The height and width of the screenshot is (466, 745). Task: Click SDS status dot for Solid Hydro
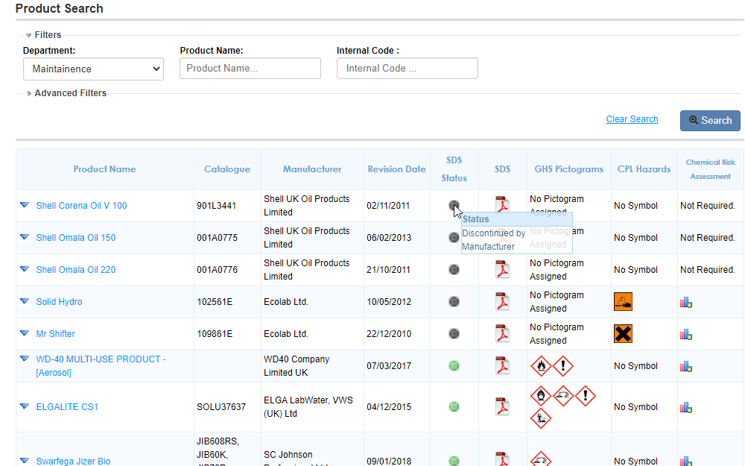pyautogui.click(x=454, y=301)
